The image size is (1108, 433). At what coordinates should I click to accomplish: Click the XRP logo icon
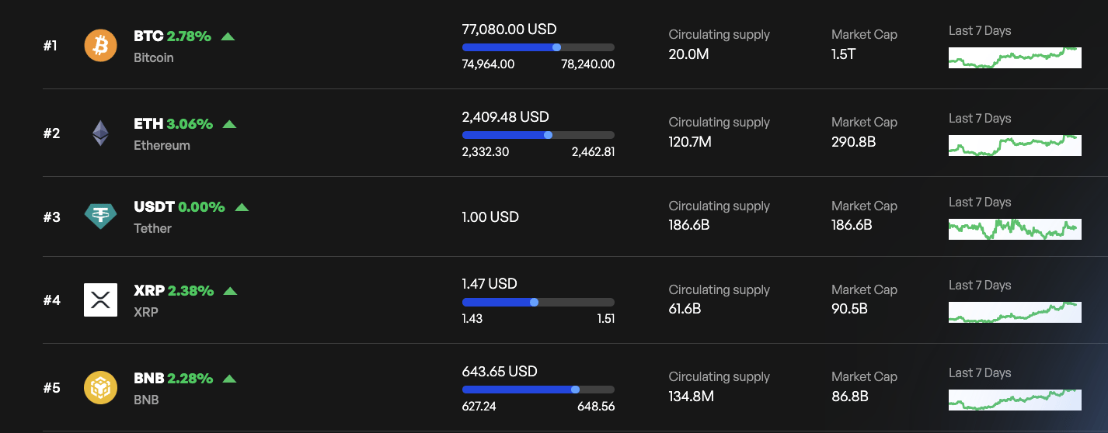tap(100, 300)
